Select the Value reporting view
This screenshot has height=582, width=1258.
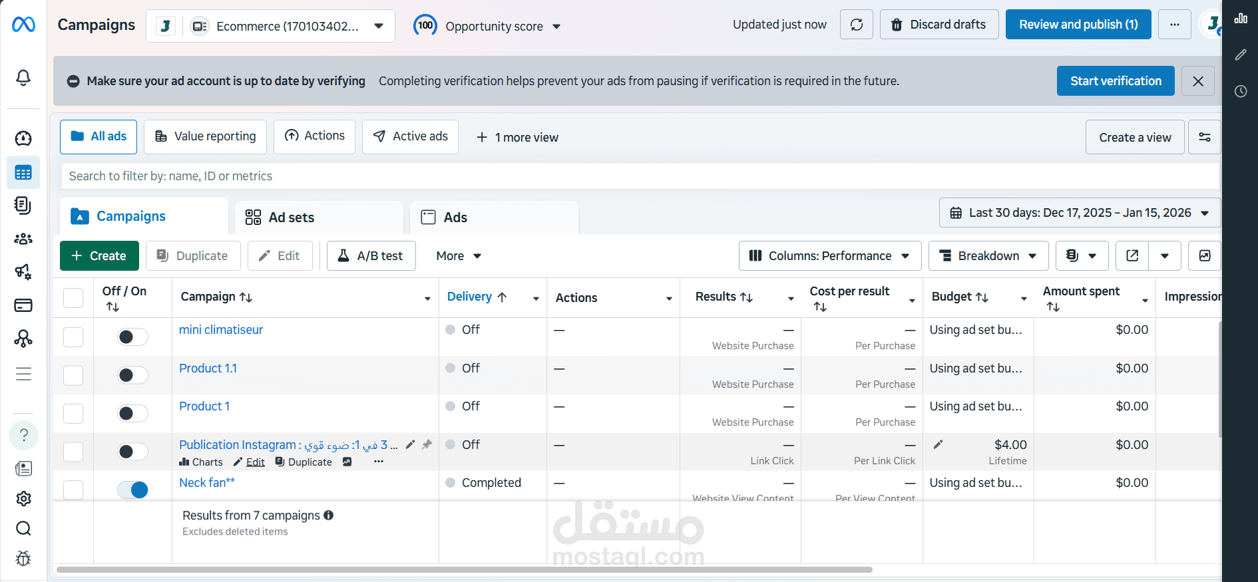[205, 136]
